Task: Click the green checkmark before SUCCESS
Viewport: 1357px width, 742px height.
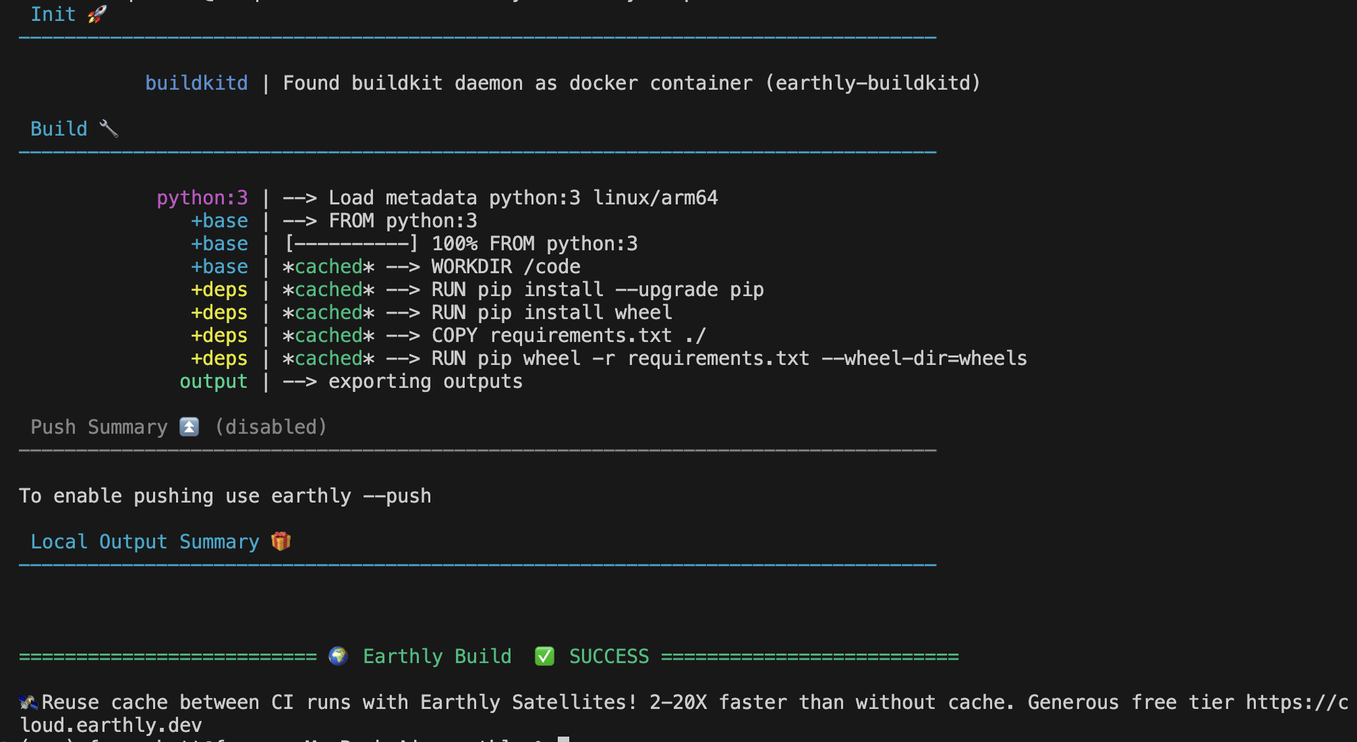Action: (x=544, y=656)
